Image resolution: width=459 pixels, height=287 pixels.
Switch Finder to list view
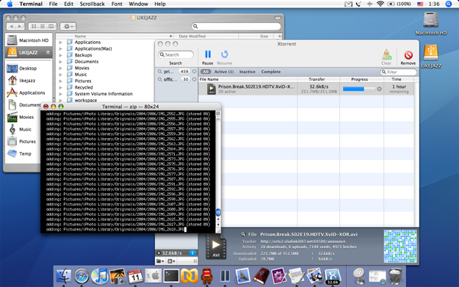pos(43,26)
